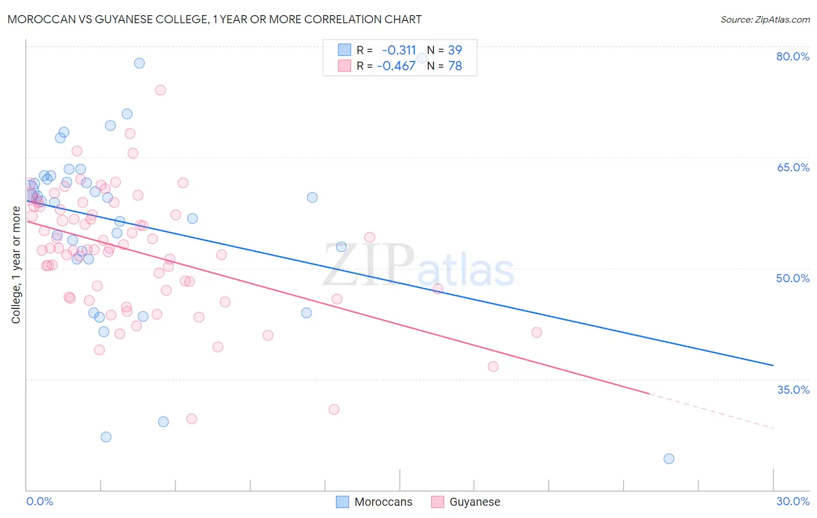Click the 30.0% x-axis label
Screen dimensions: 817x518
coord(793,501)
